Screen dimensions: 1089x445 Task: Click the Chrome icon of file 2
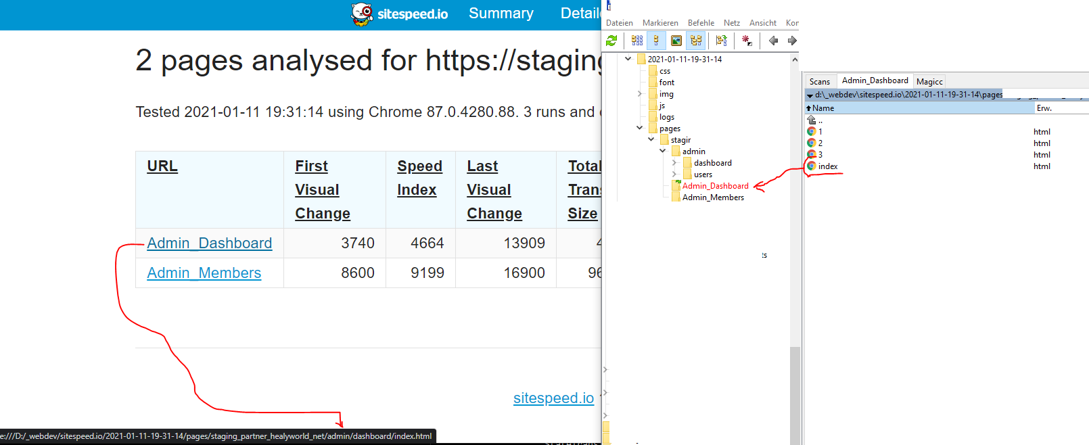pyautogui.click(x=812, y=143)
